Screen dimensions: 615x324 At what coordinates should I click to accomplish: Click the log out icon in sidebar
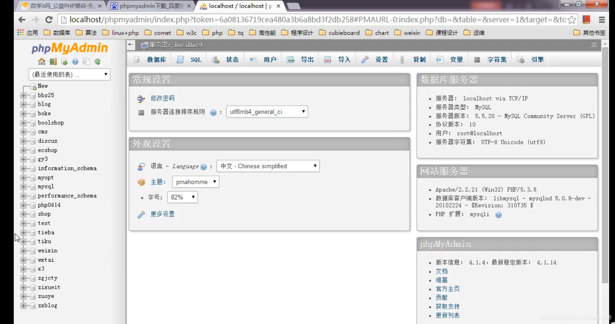(53, 62)
